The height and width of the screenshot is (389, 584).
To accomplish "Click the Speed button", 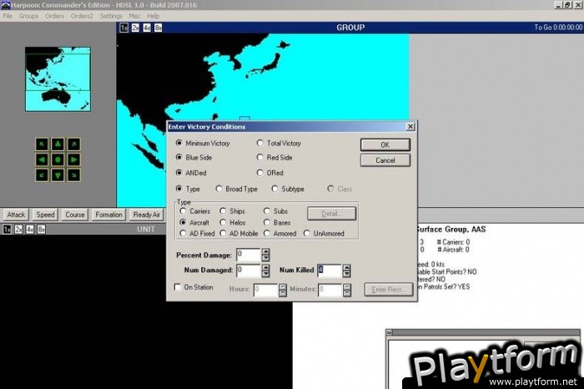I will (45, 215).
